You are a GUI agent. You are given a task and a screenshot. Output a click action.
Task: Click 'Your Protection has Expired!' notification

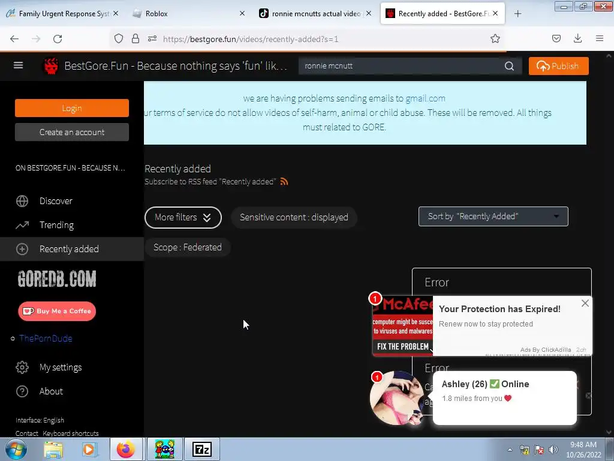[499, 309]
